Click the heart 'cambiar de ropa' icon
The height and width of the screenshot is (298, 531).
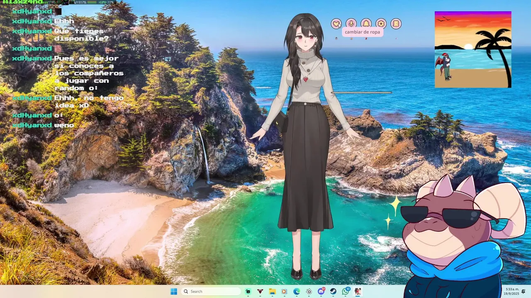(x=336, y=24)
